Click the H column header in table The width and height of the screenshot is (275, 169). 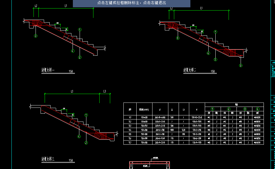(x=197, y=110)
